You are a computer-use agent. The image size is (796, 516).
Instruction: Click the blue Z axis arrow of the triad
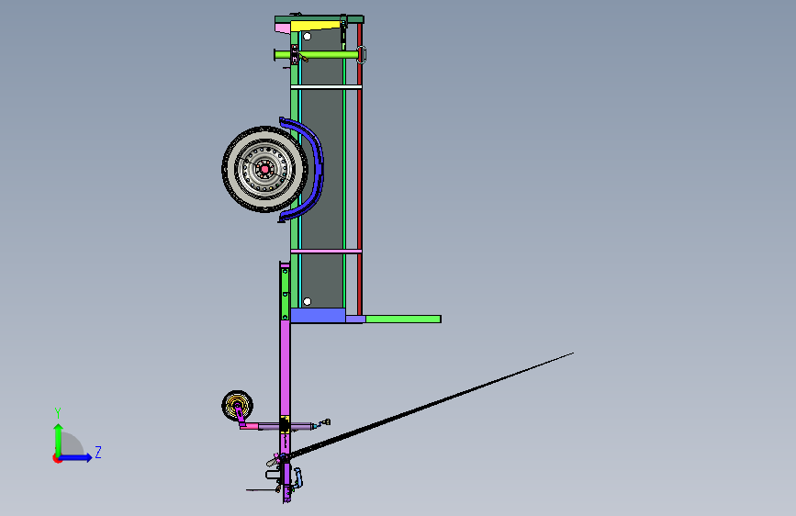point(76,457)
